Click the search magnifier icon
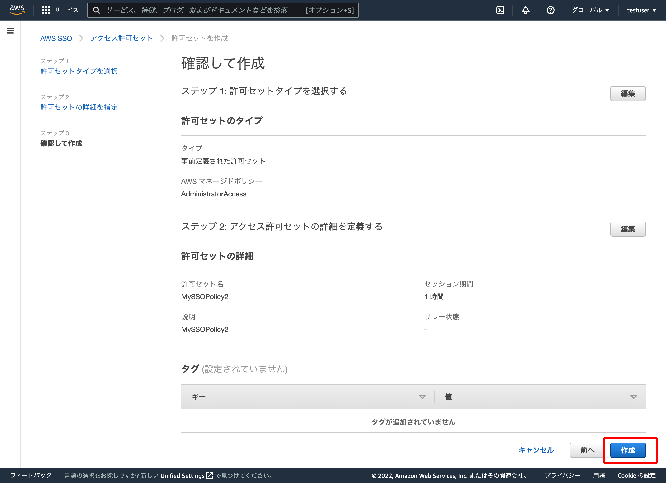This screenshot has height=483, width=666. [x=96, y=10]
